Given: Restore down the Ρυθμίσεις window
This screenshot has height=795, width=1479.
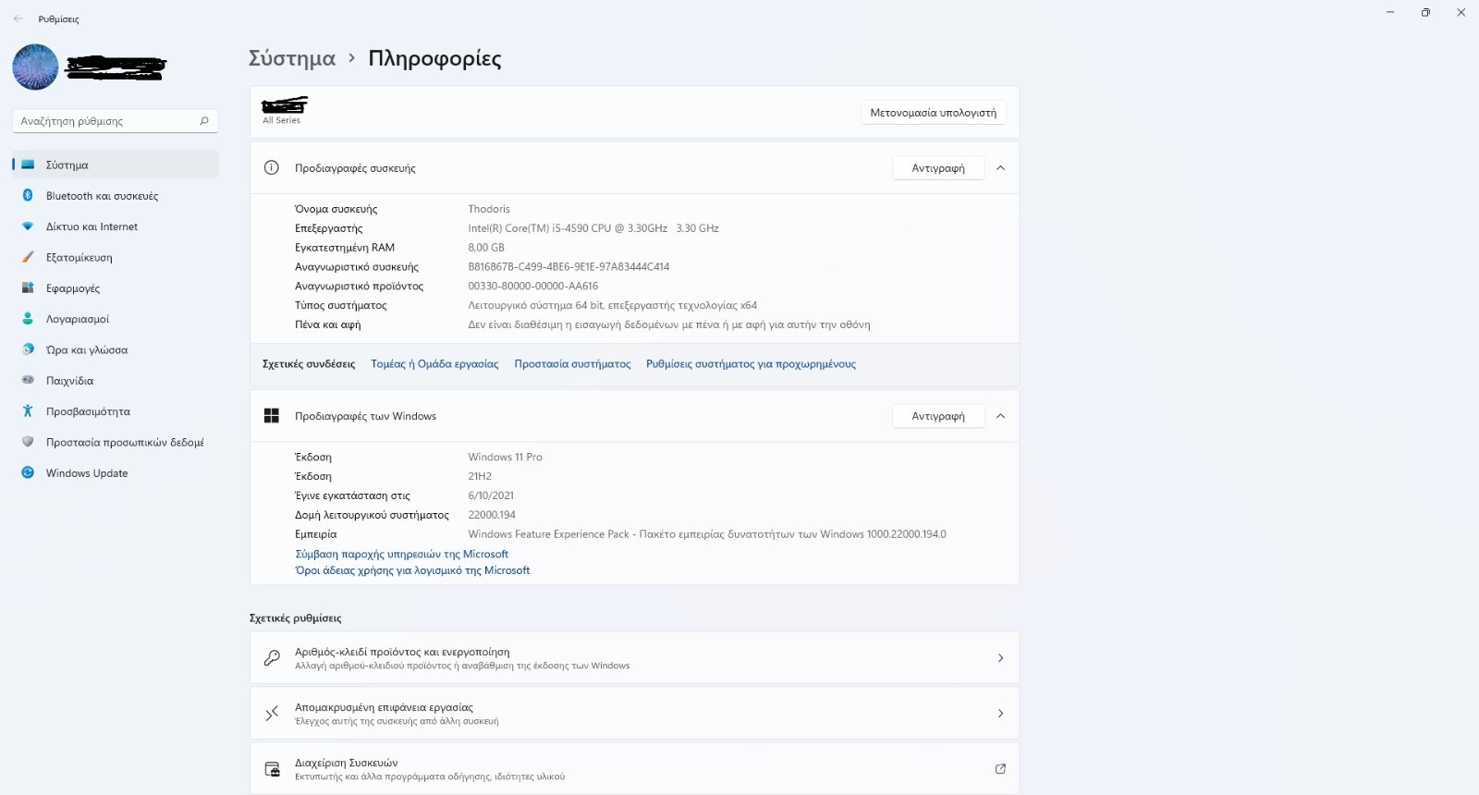Looking at the screenshot, I should pyautogui.click(x=1425, y=12).
